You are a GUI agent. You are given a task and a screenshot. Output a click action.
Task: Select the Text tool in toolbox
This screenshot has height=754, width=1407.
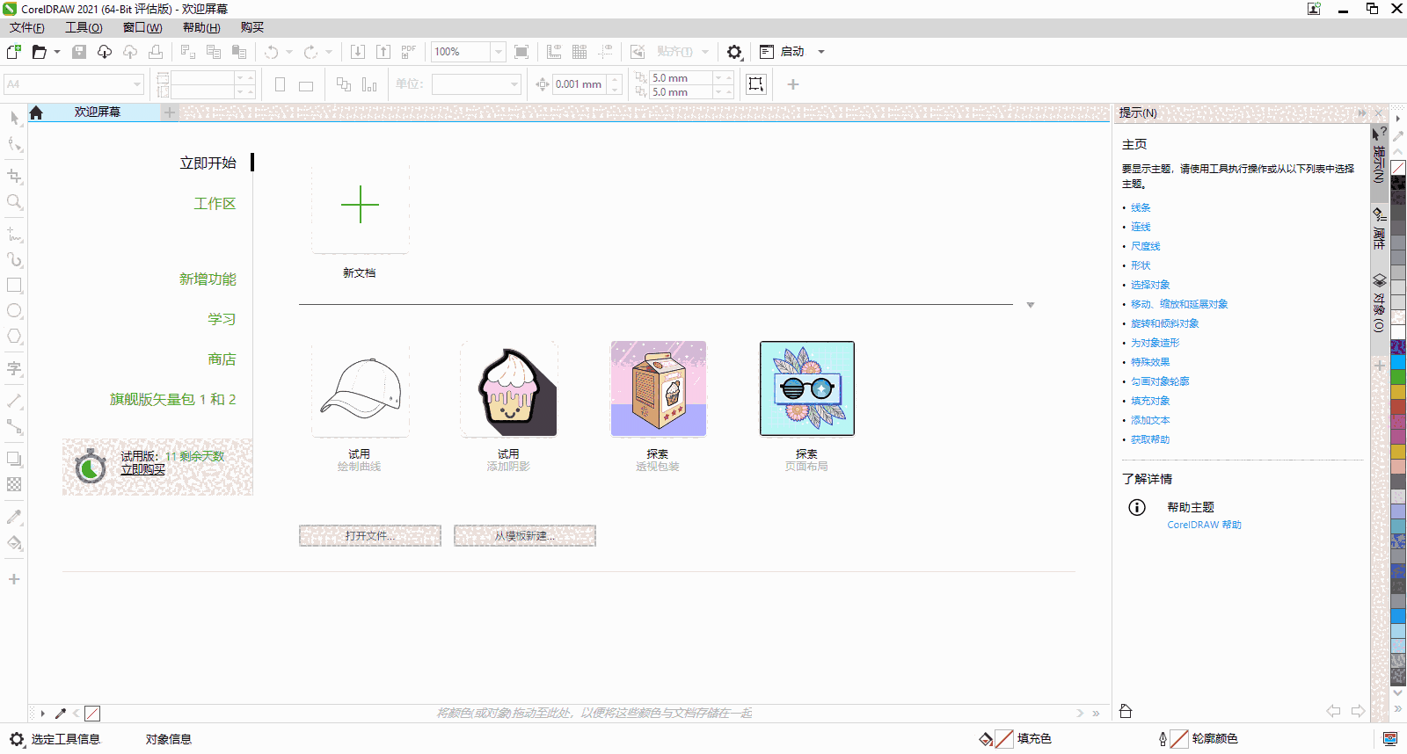14,368
